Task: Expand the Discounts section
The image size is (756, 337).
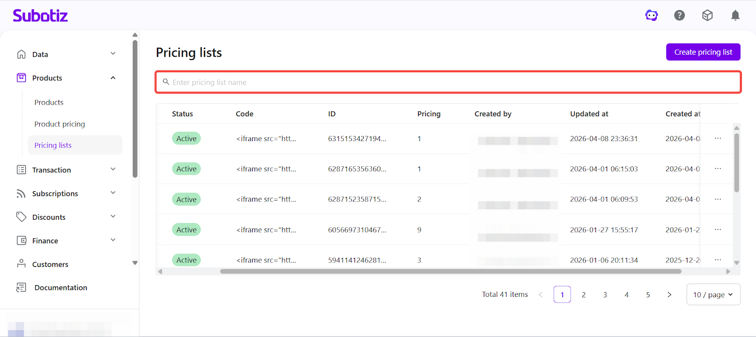Action: (x=113, y=217)
